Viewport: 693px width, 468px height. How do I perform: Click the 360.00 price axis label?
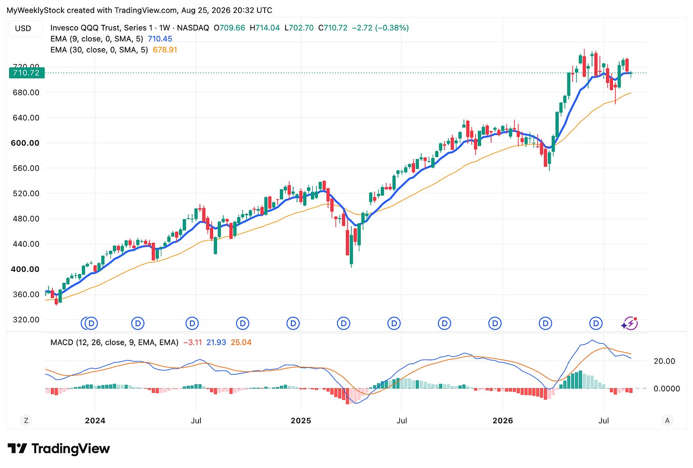(x=26, y=294)
